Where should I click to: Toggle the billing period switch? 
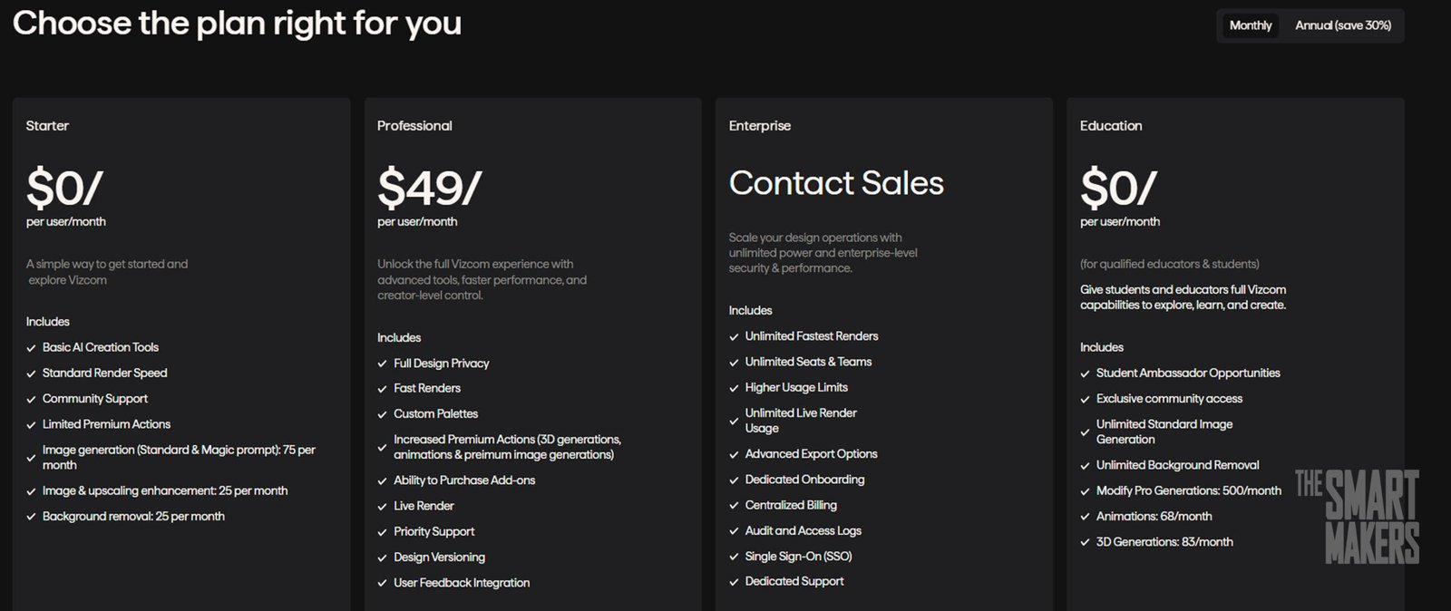pos(1310,25)
